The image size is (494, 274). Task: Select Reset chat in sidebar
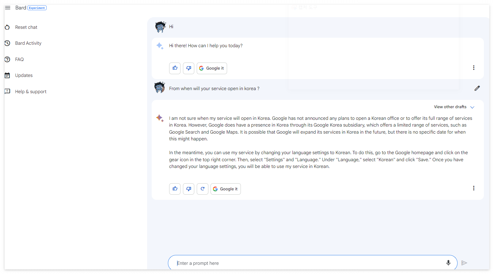26,27
